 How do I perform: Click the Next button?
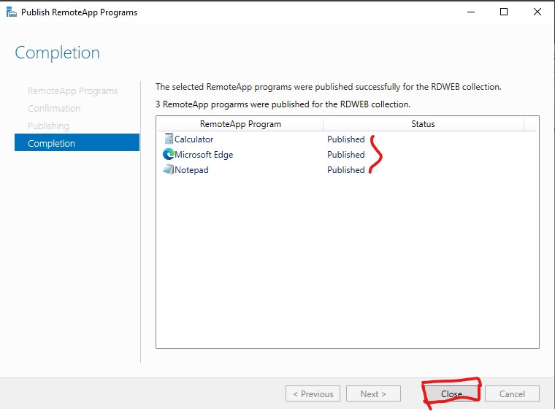tap(373, 393)
